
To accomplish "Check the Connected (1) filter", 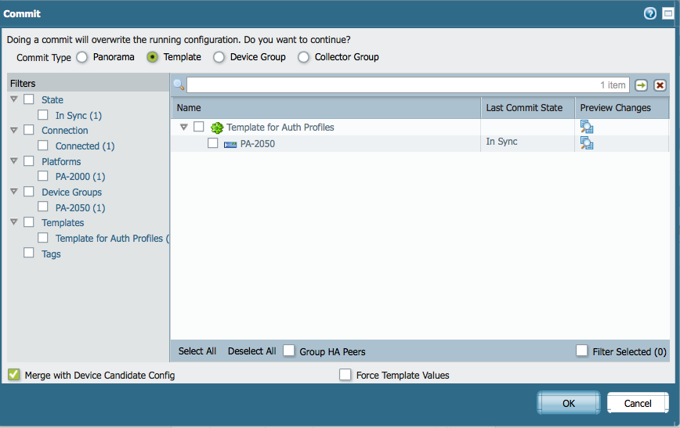I will tap(43, 145).
